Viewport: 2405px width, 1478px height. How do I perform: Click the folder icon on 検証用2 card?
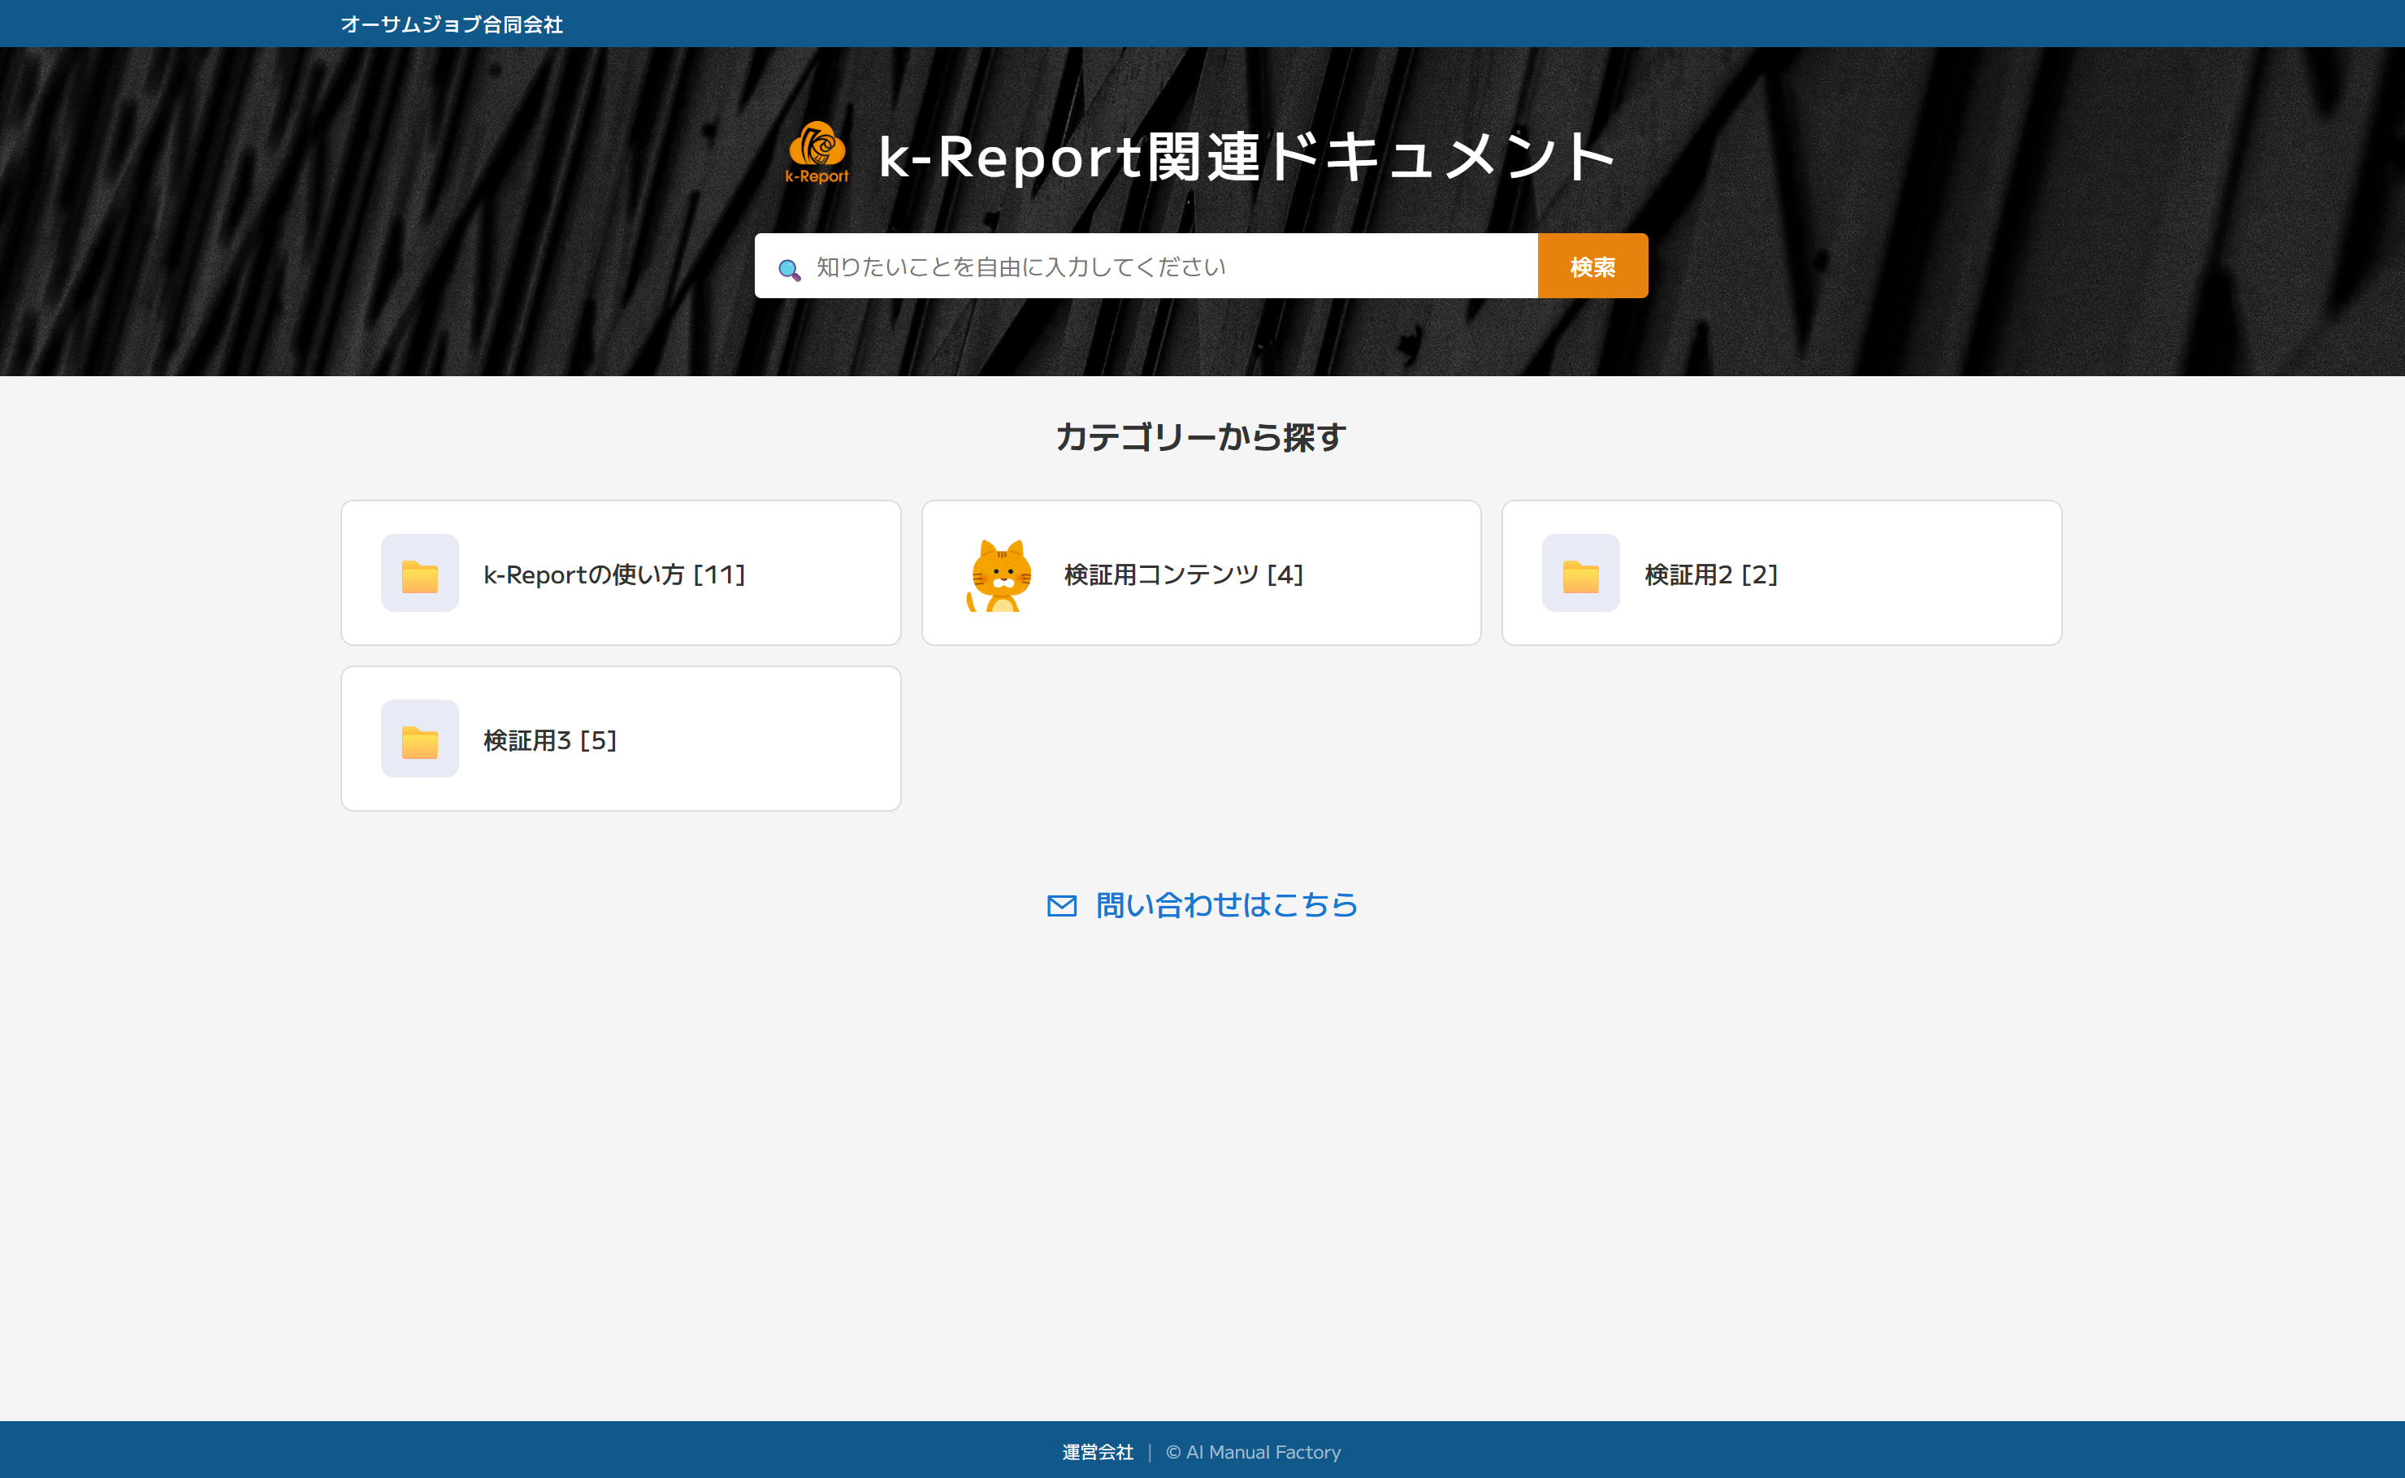tap(1580, 573)
